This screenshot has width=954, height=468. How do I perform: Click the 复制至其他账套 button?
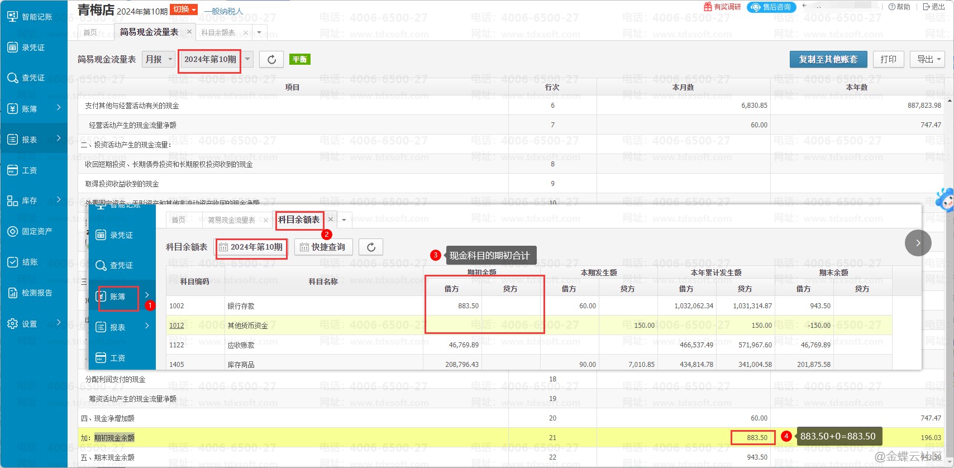tap(828, 59)
